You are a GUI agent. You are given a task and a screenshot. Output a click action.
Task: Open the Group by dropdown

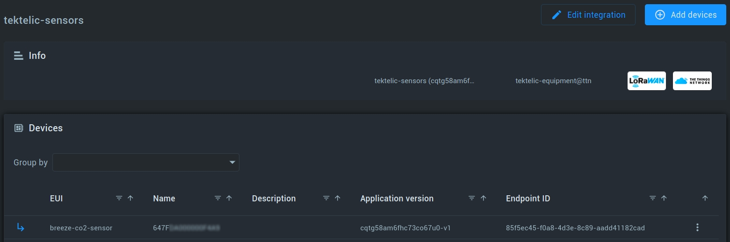click(146, 163)
